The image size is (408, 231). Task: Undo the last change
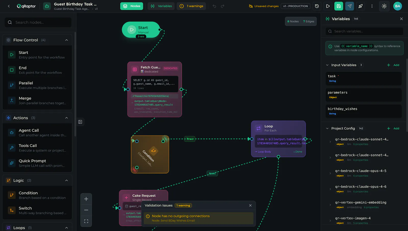pyautogui.click(x=214, y=6)
